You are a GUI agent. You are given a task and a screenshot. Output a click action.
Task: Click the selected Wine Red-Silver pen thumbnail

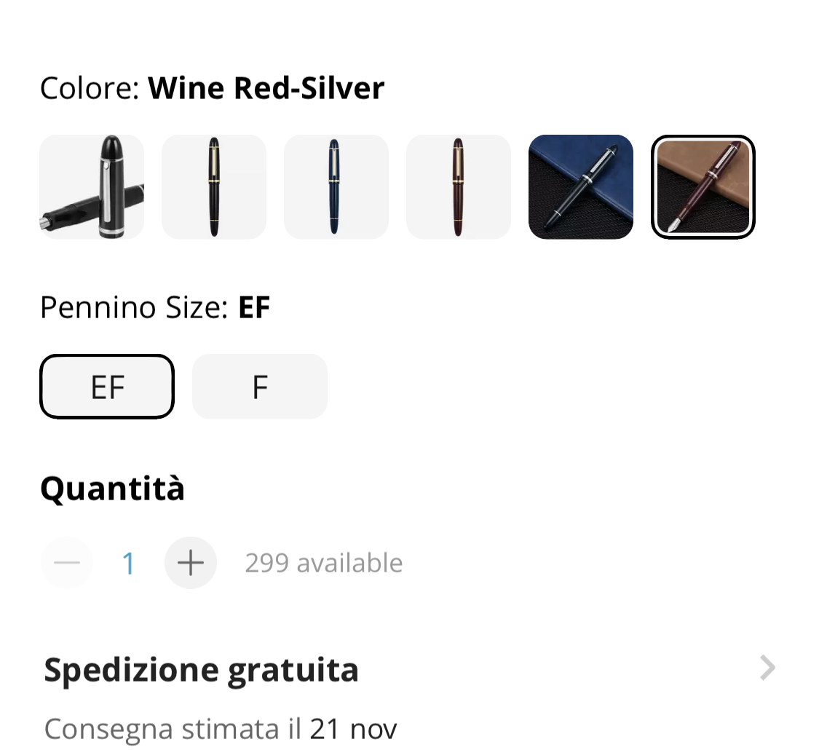point(703,186)
